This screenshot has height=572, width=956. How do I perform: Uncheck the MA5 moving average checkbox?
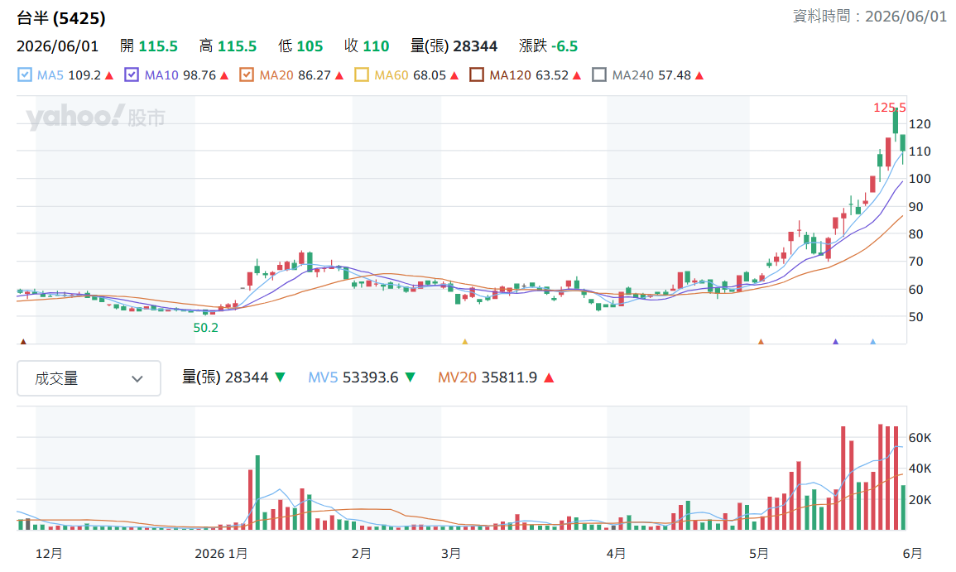(x=24, y=75)
